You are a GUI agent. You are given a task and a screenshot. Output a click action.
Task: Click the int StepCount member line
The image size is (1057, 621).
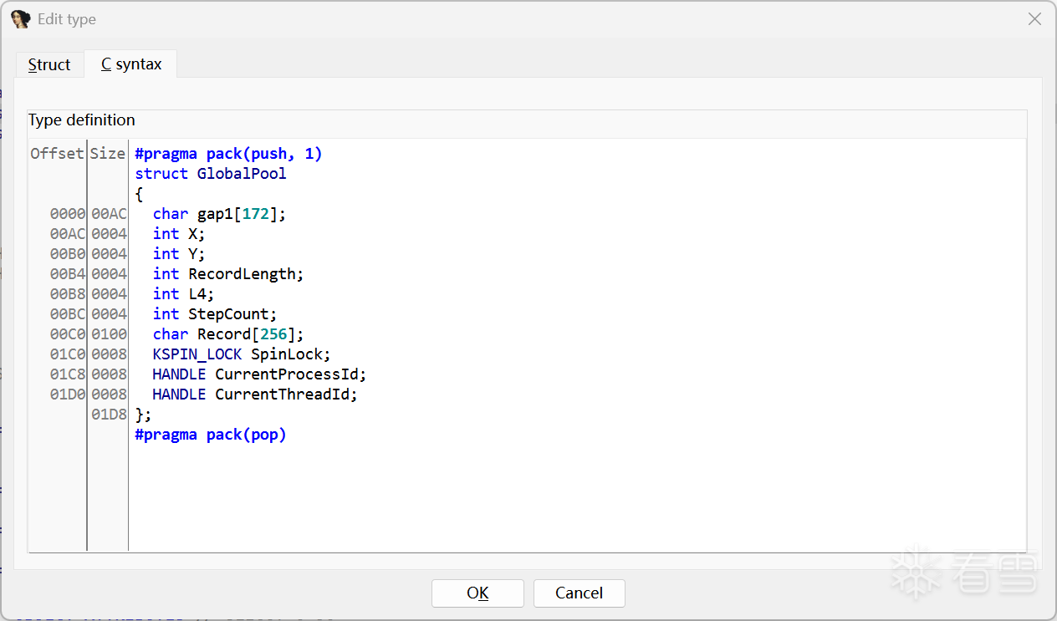coord(215,314)
